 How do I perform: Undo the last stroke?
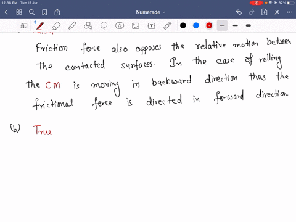(x=239, y=12)
